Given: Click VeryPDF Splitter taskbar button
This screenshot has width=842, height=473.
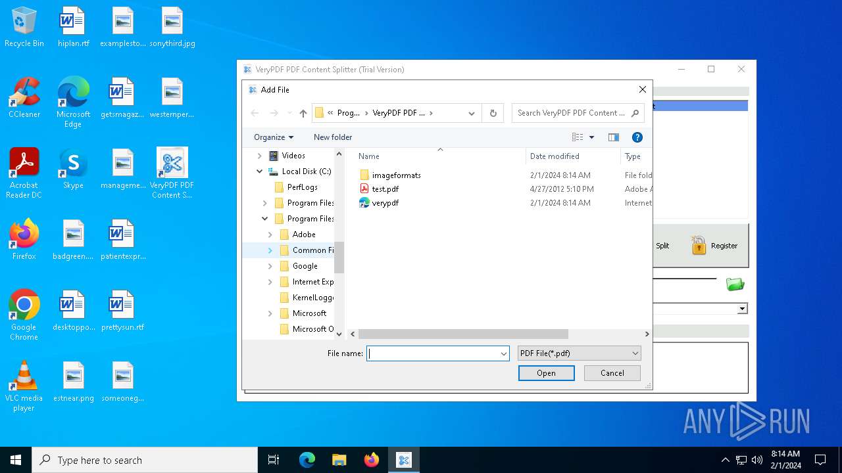Looking at the screenshot, I should coord(404,460).
